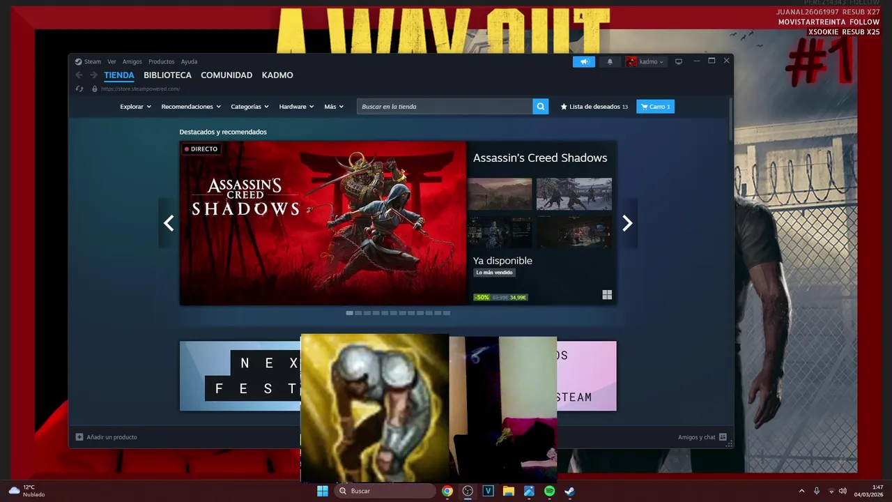Click the Buscar taskbar search box

(x=385, y=491)
